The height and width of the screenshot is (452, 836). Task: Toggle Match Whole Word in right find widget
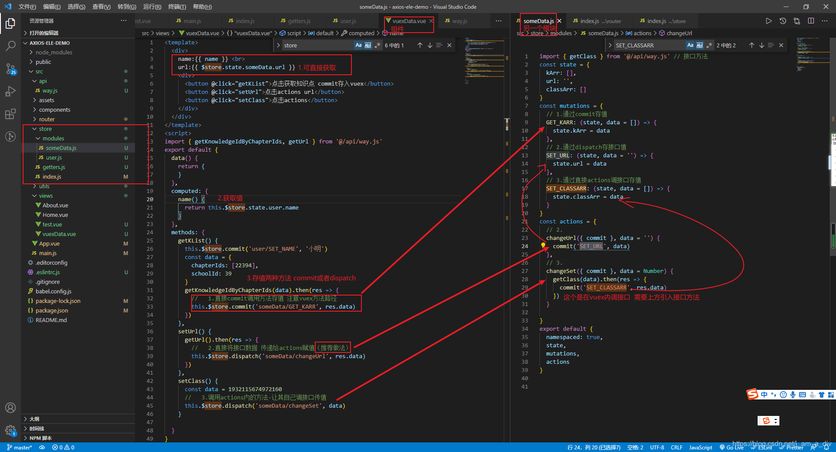(700, 45)
